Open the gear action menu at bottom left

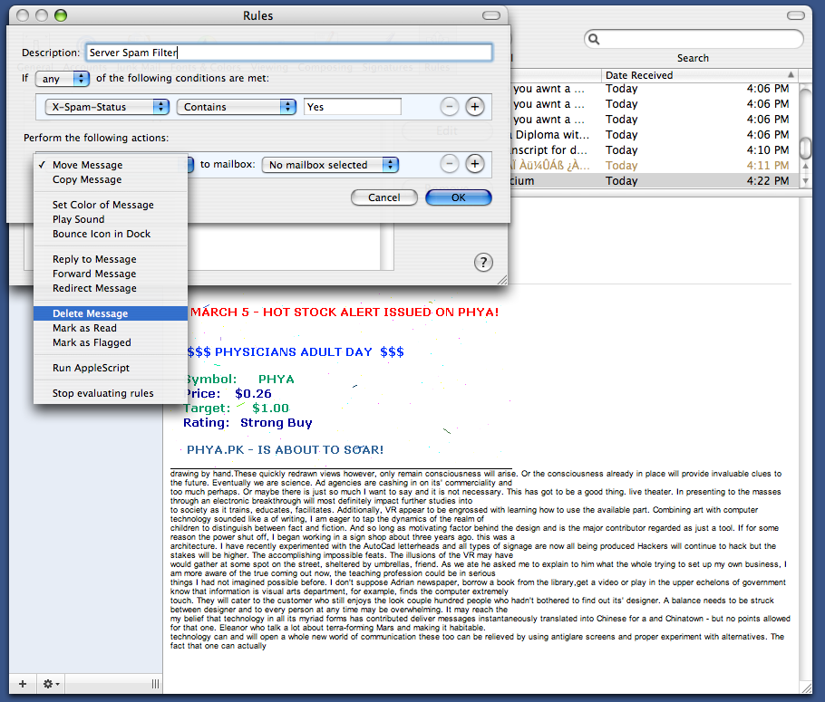tap(51, 684)
